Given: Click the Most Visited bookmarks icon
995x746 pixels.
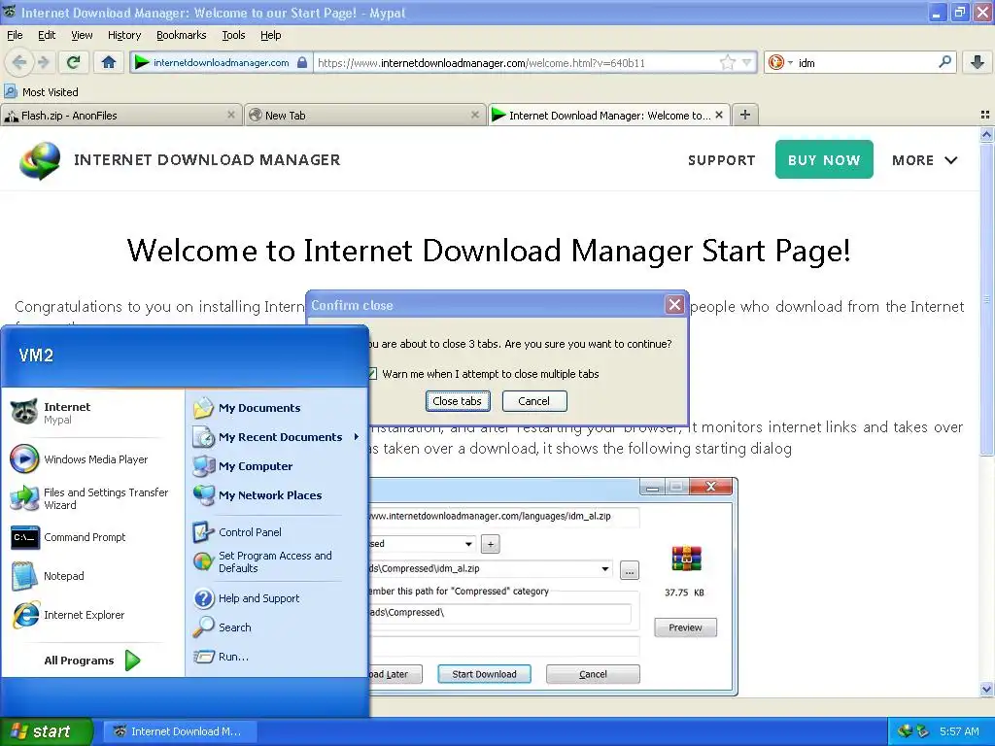Looking at the screenshot, I should point(10,91).
